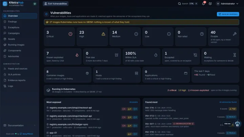Click the Vulnerabilities header icon

46,14
